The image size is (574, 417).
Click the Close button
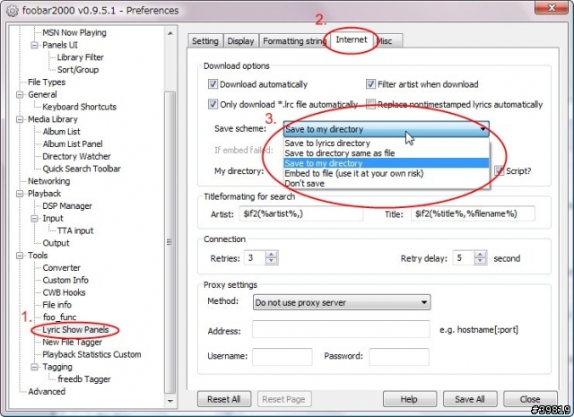pyautogui.click(x=530, y=399)
